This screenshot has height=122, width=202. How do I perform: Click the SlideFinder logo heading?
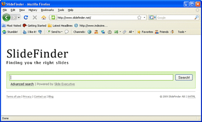click(37, 54)
